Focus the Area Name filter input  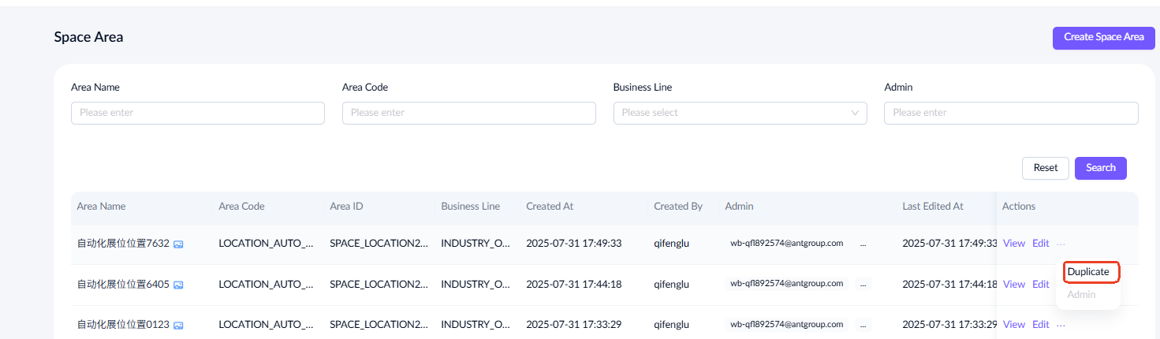click(x=197, y=113)
